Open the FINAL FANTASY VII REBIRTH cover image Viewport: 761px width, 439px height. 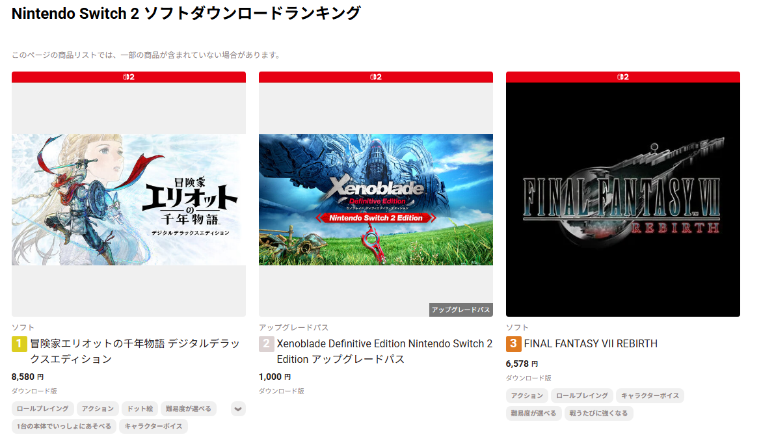(622, 200)
